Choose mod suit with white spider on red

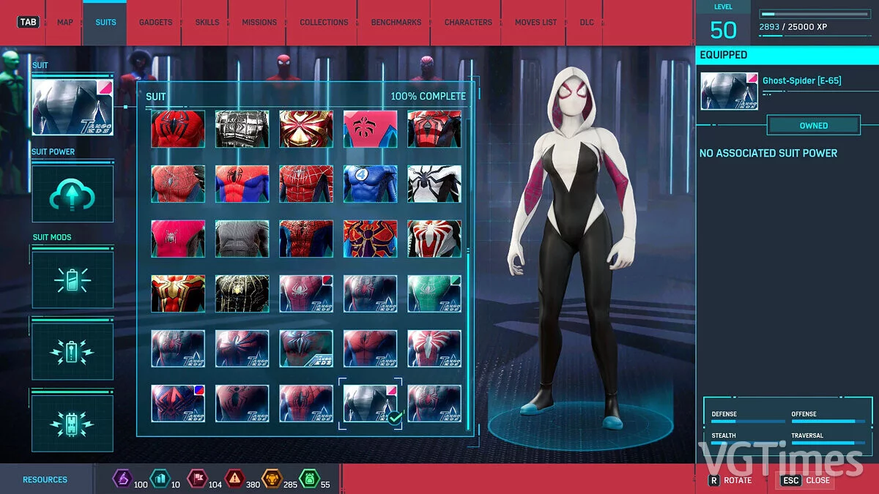click(x=434, y=348)
